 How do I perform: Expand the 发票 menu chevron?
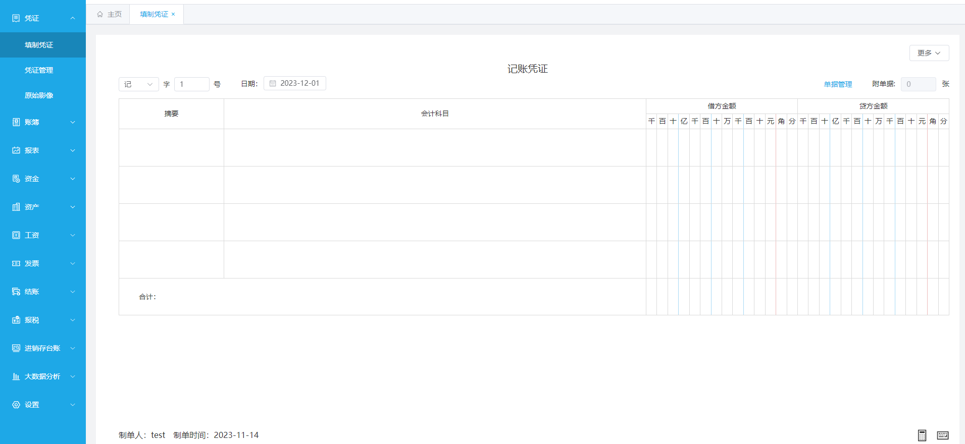73,263
